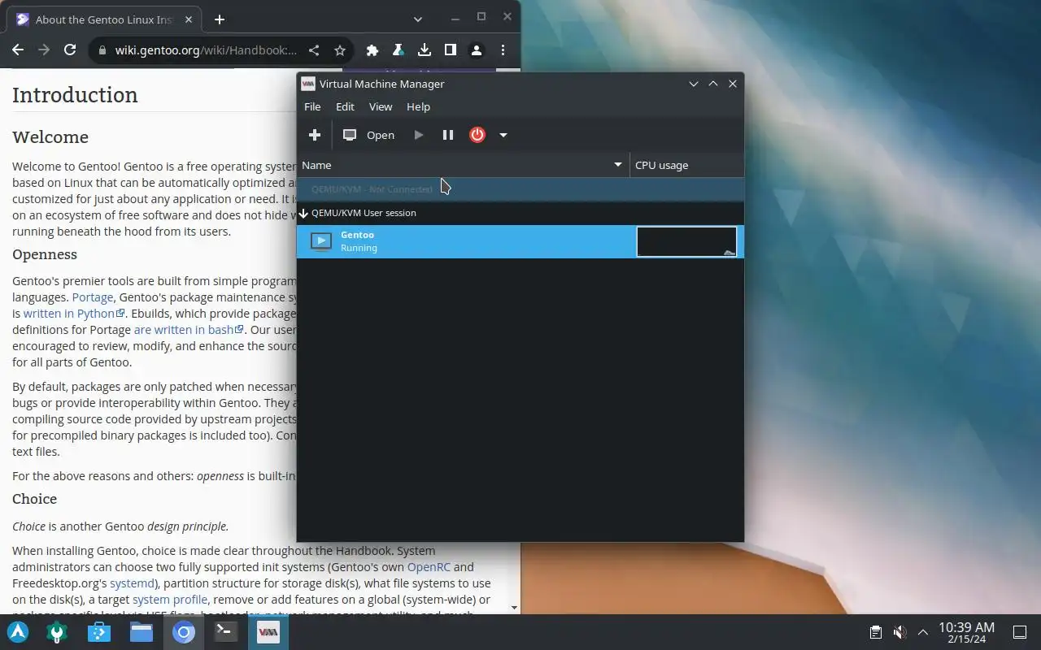
Task: Shut down VM with red power icon
Action: point(477,135)
